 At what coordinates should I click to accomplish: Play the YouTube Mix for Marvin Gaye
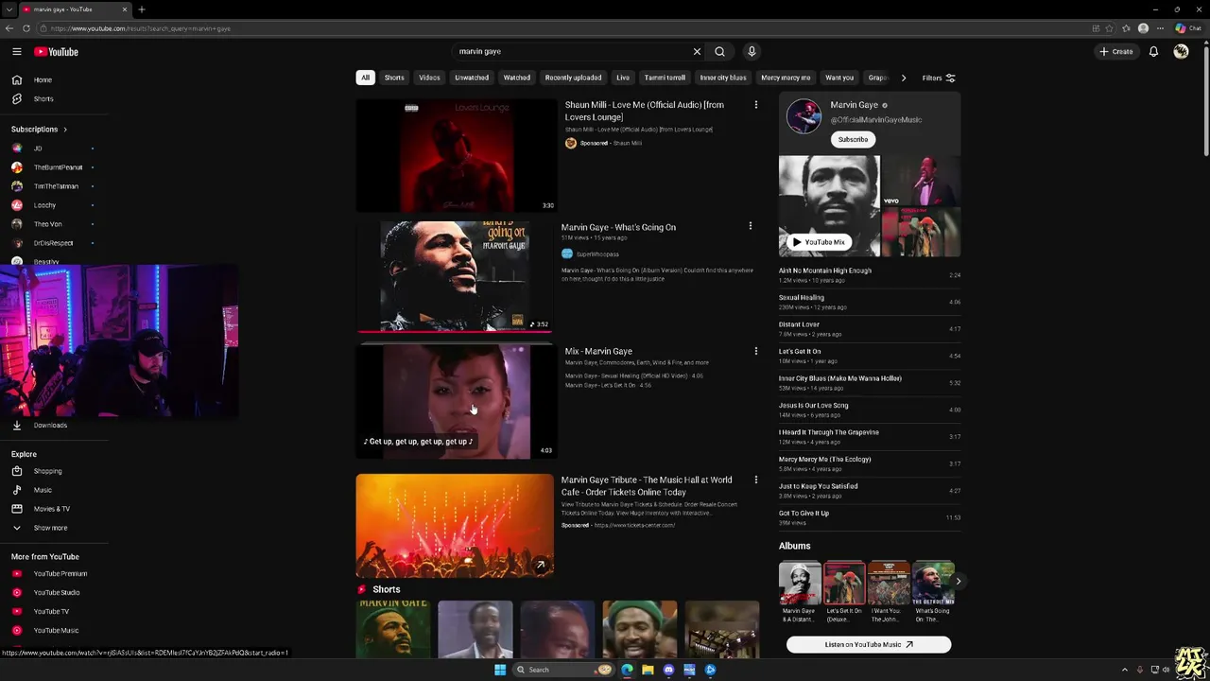[819, 242]
